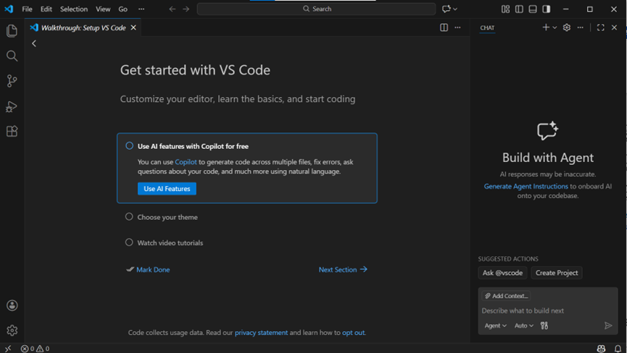Click the Mark Done link
Screen dimensions: 627x353
tap(153, 270)
